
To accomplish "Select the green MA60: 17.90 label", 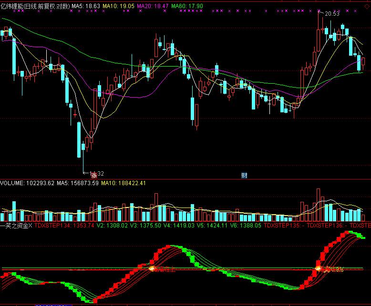I will point(187,5).
